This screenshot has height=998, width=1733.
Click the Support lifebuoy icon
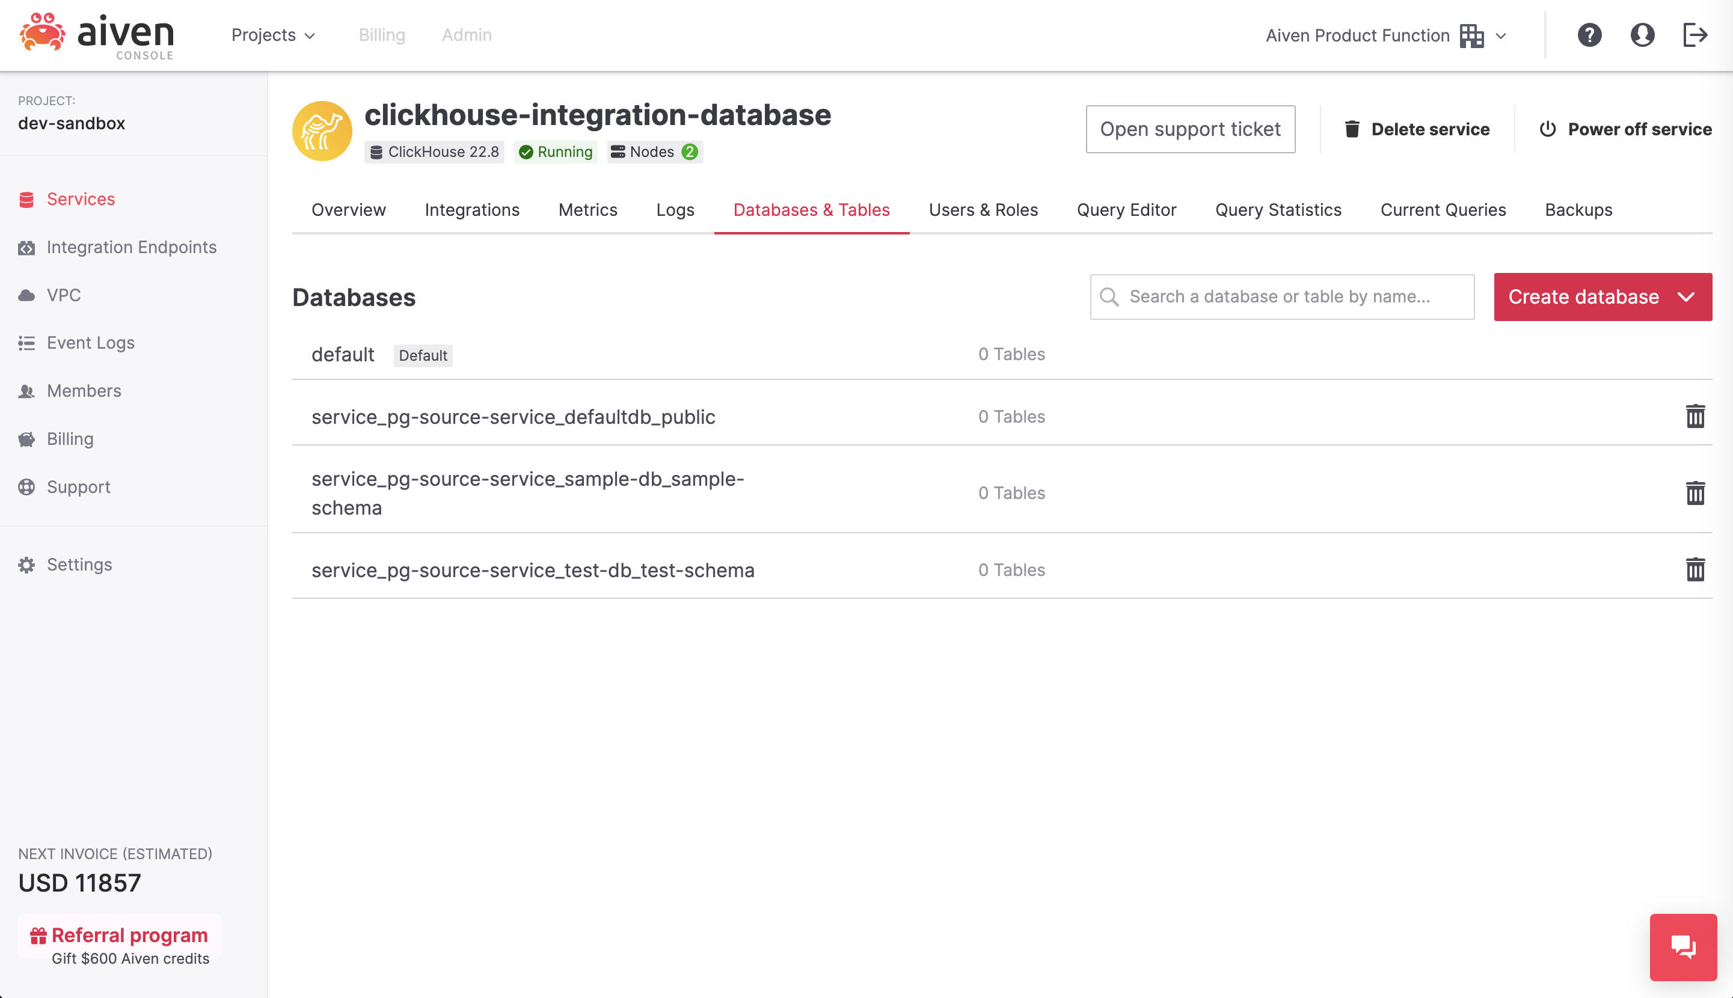26,486
